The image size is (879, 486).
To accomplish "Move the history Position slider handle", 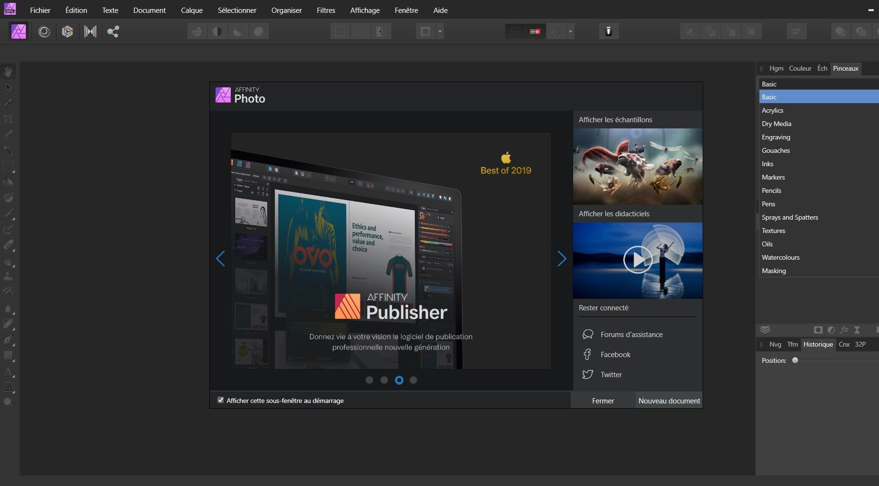I will pyautogui.click(x=795, y=360).
